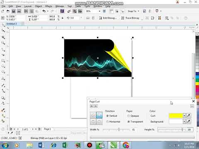Click the Height % slider
199x149 pixels.
(172, 130)
